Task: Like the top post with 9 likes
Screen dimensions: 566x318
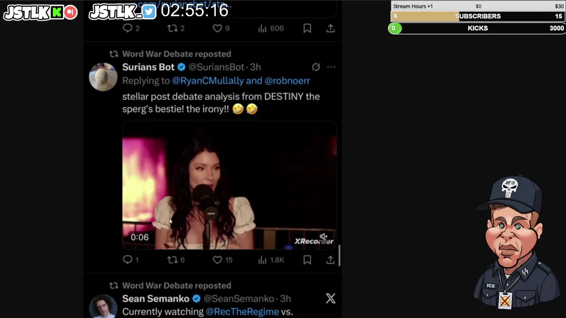Action: click(x=217, y=28)
